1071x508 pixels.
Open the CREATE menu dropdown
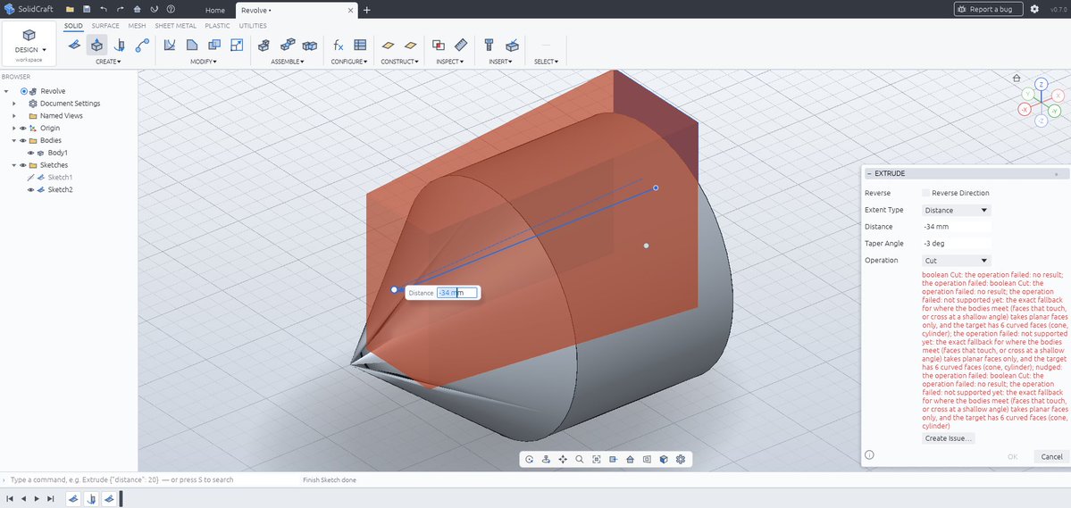[108, 62]
